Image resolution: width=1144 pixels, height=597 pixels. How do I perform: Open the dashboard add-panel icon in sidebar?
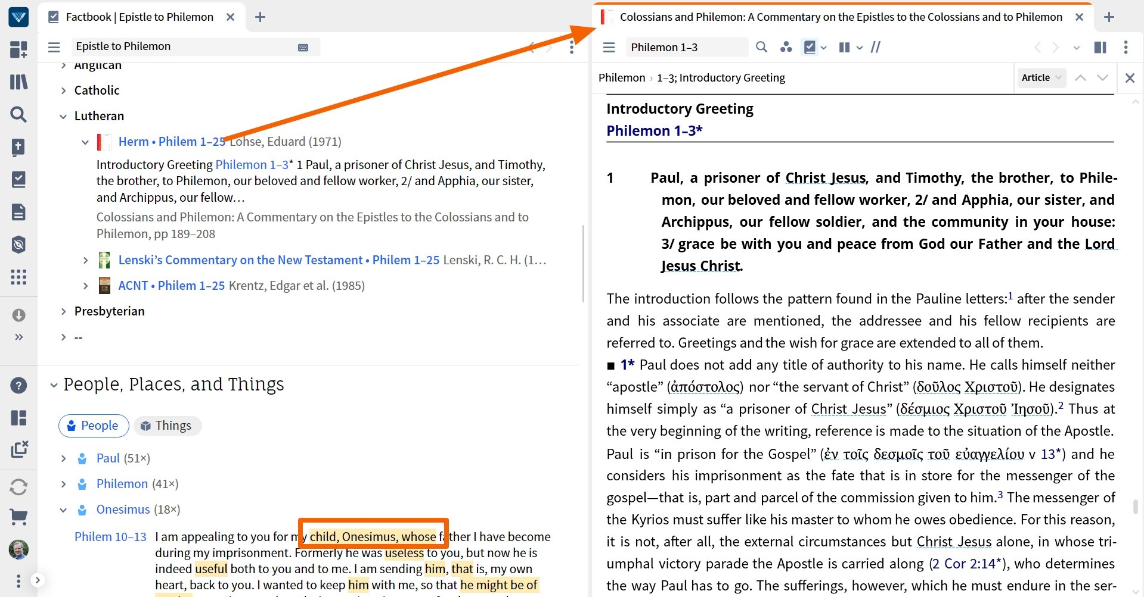tap(18, 49)
